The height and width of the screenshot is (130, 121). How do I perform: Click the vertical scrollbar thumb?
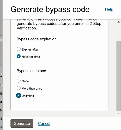point(119,76)
